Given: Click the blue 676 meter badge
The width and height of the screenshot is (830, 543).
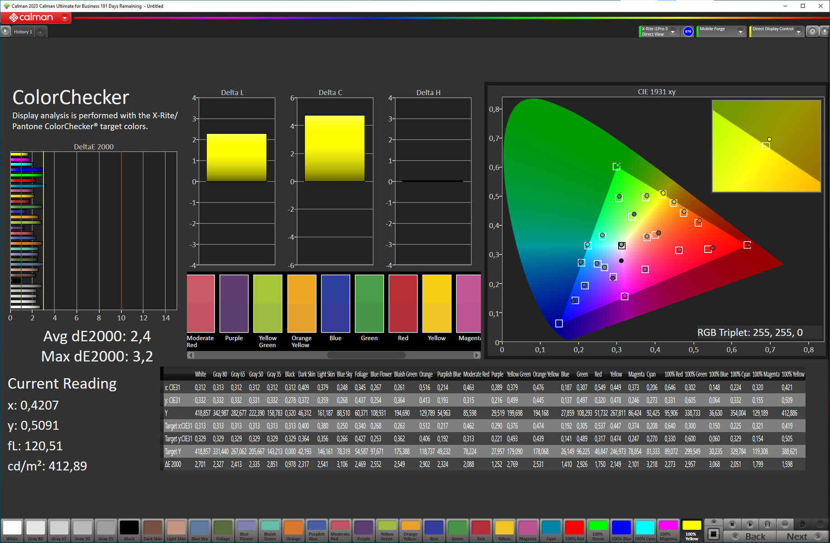Looking at the screenshot, I should pos(688,31).
